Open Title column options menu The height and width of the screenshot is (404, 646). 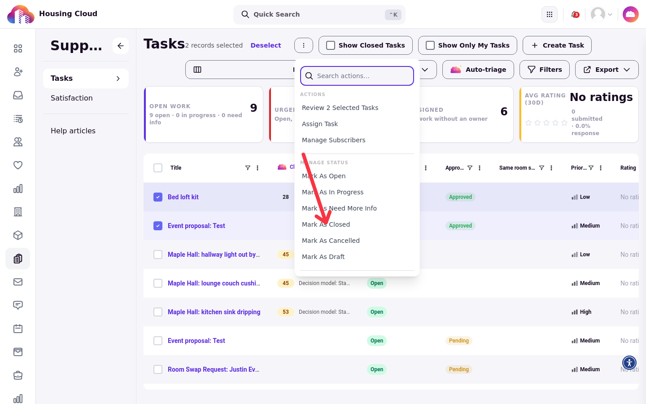click(258, 168)
